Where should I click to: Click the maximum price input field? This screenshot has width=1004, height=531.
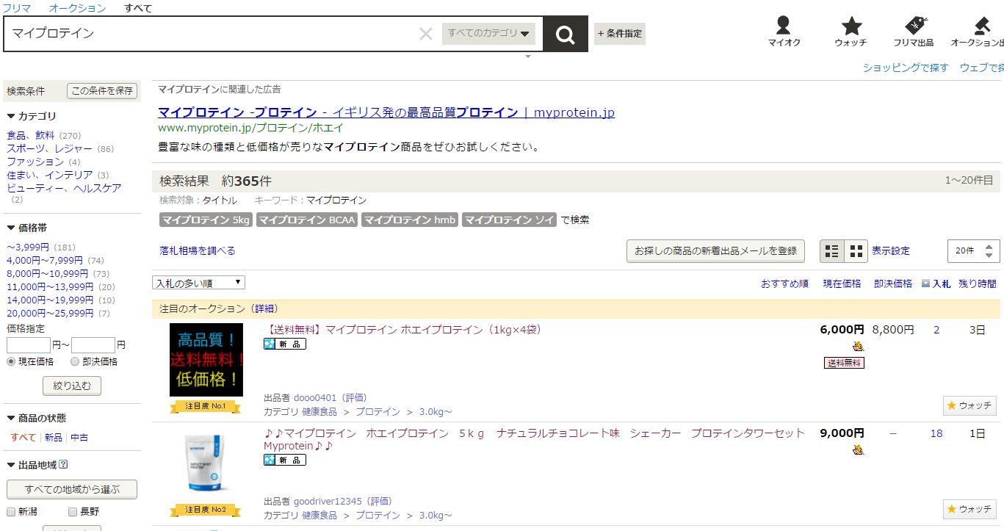[93, 345]
